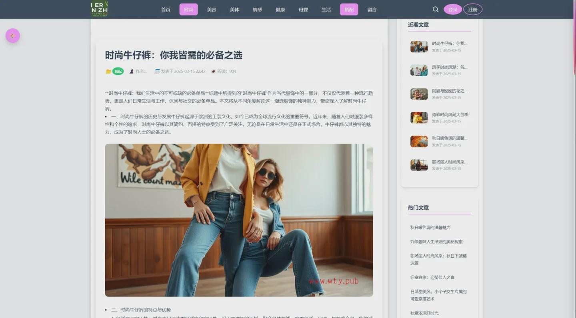Open the search magnifier icon
Screen dimensions: 576x318
pos(436,9)
